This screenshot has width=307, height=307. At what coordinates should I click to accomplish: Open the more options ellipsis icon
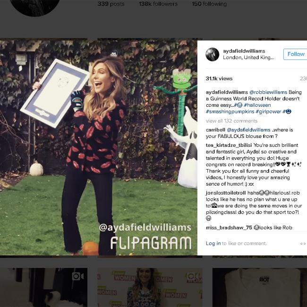(x=303, y=244)
